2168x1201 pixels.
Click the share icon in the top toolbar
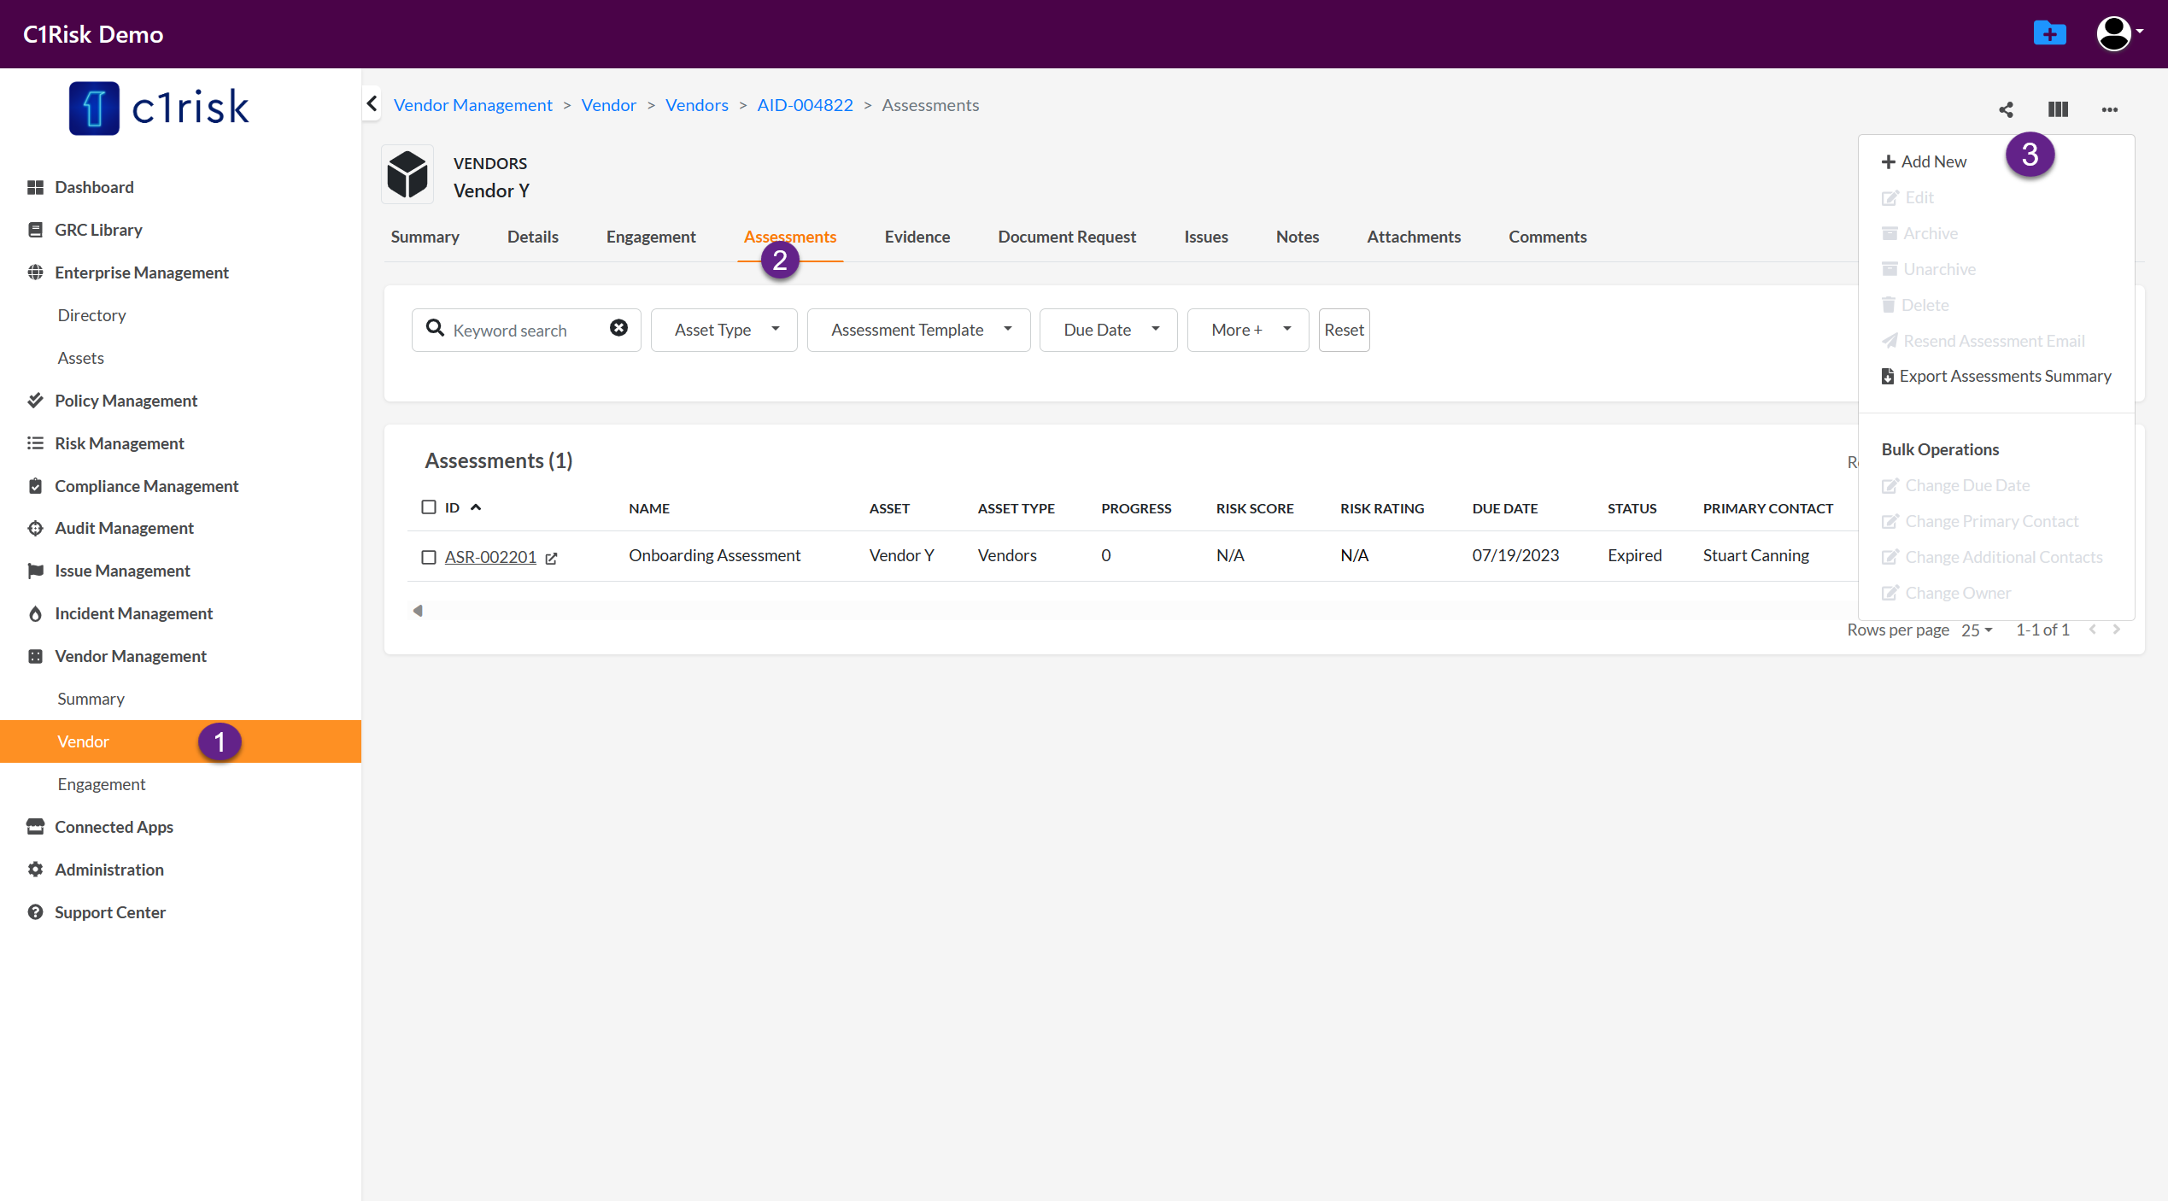tap(2006, 109)
